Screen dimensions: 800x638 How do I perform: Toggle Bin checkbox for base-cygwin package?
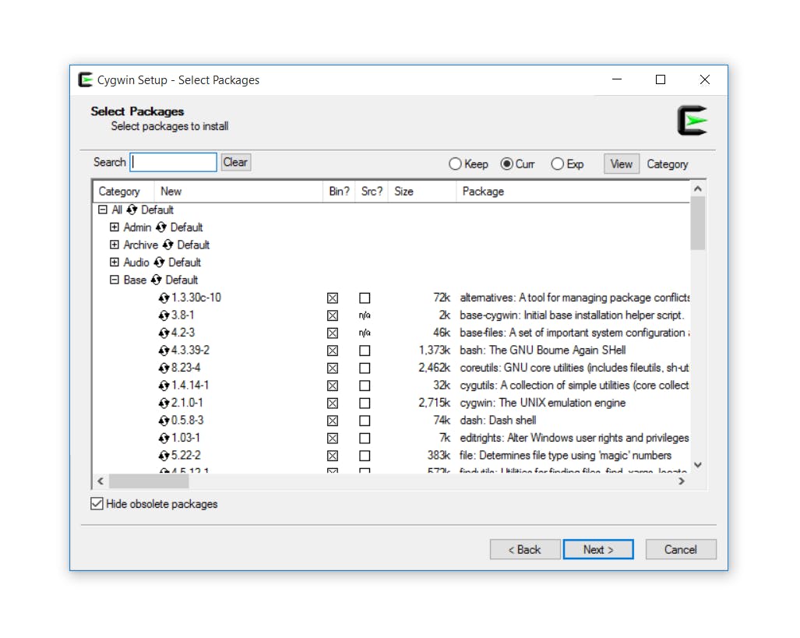point(333,315)
